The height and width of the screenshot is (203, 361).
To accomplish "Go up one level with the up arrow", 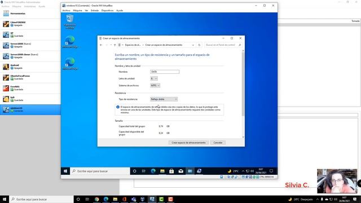I will 115,45.
